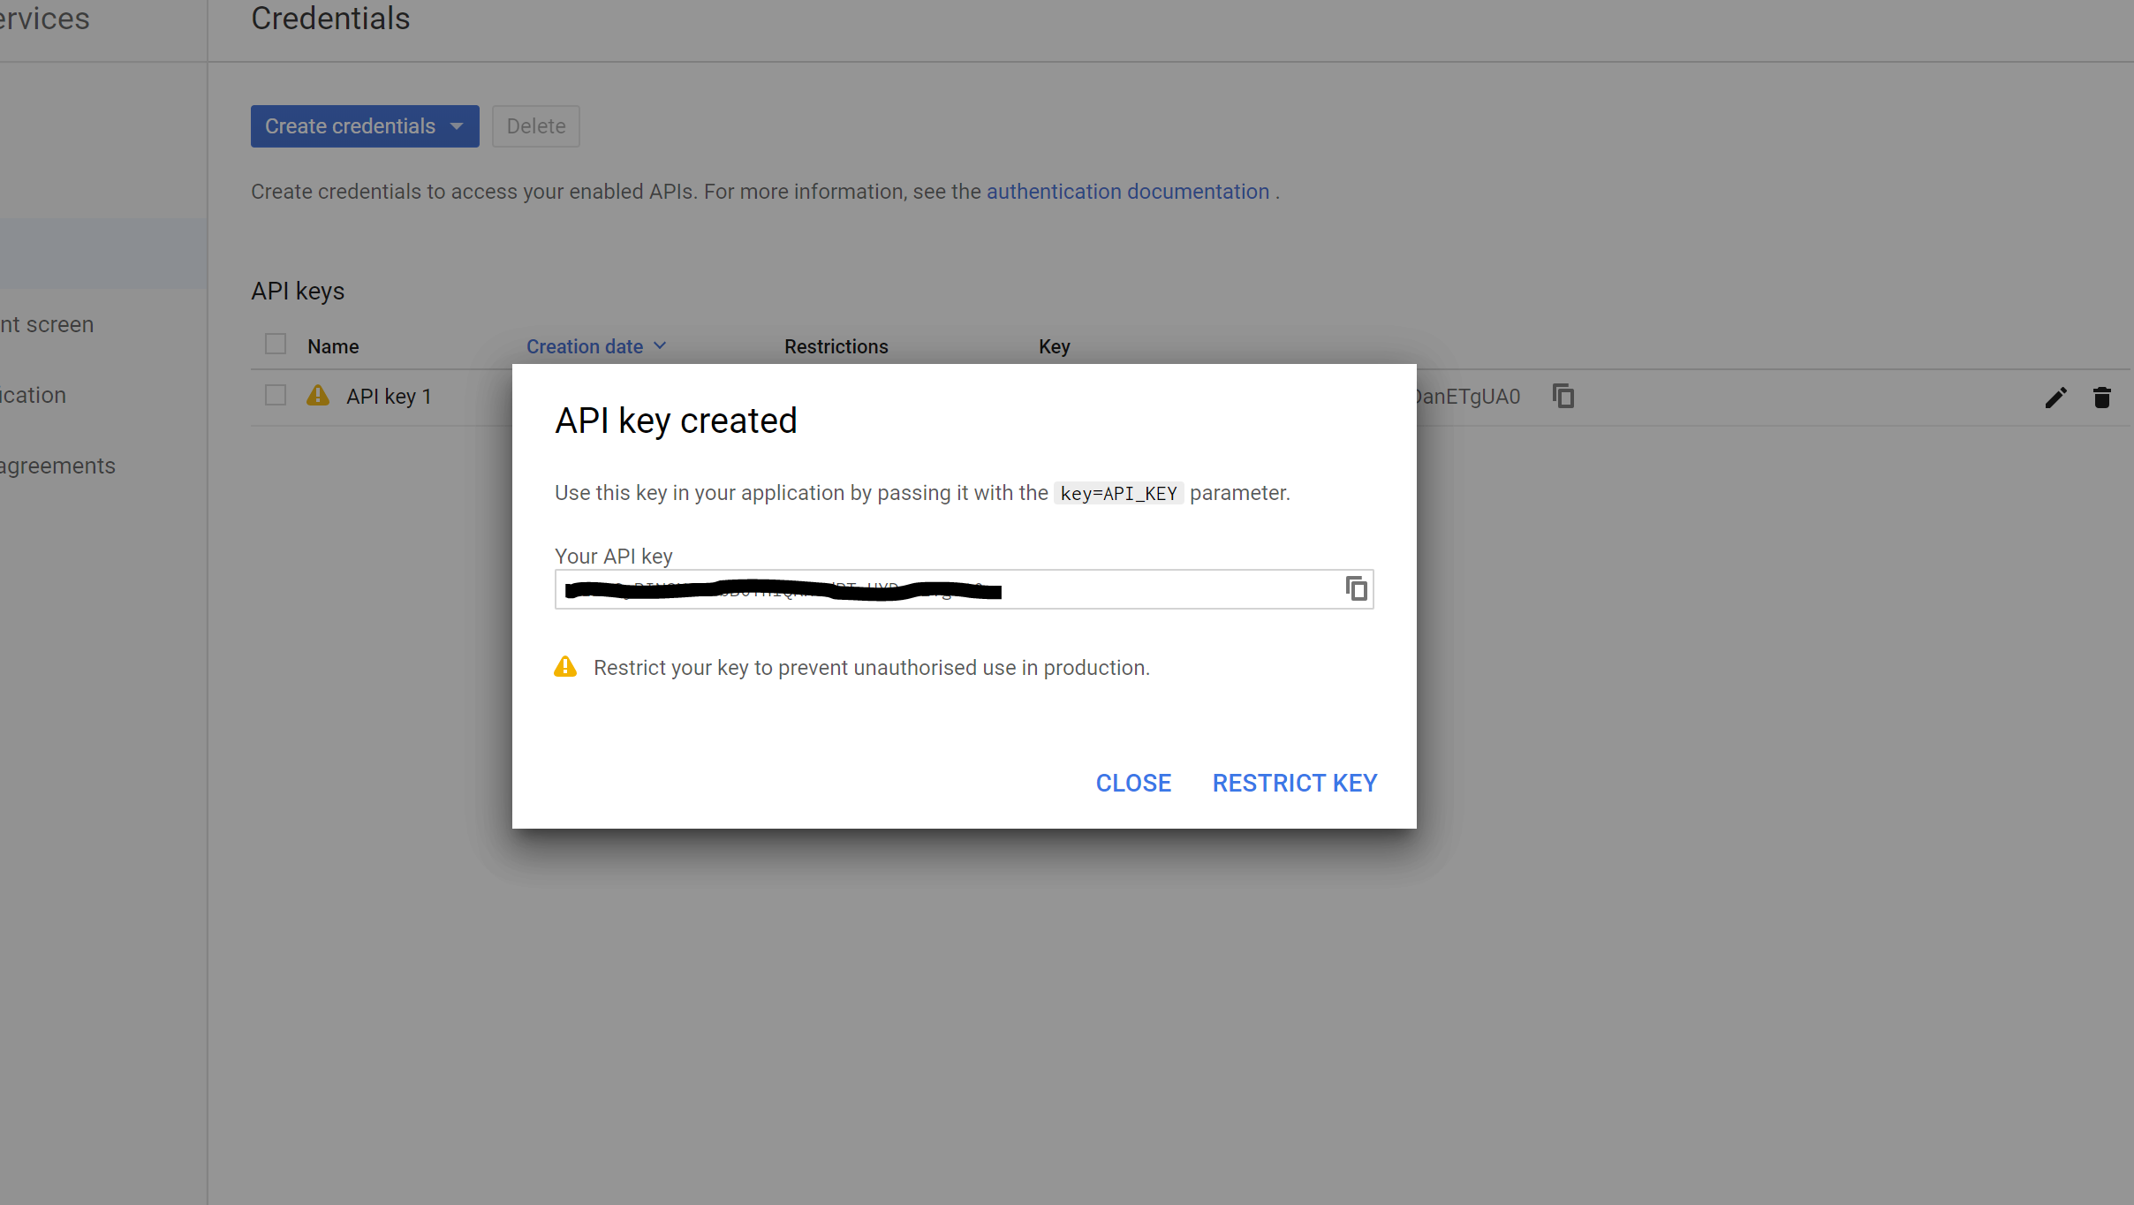Open the Create credentials dropdown
This screenshot has width=2134, height=1205.
pos(350,126)
